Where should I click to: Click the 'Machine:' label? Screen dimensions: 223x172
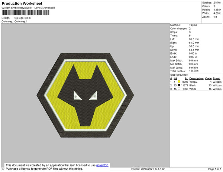[x=175, y=25]
